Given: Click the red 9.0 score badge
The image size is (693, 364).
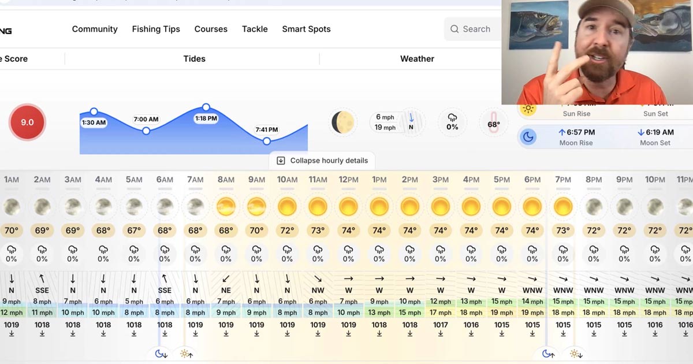Looking at the screenshot, I should 27,122.
